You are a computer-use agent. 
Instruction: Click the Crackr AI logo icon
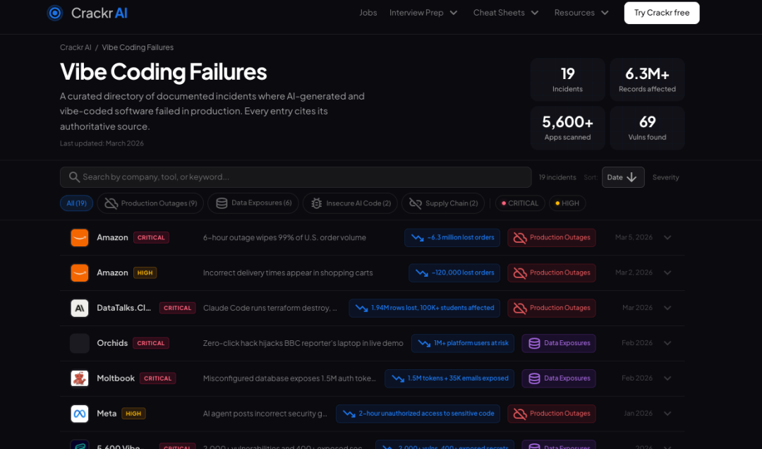pos(55,13)
